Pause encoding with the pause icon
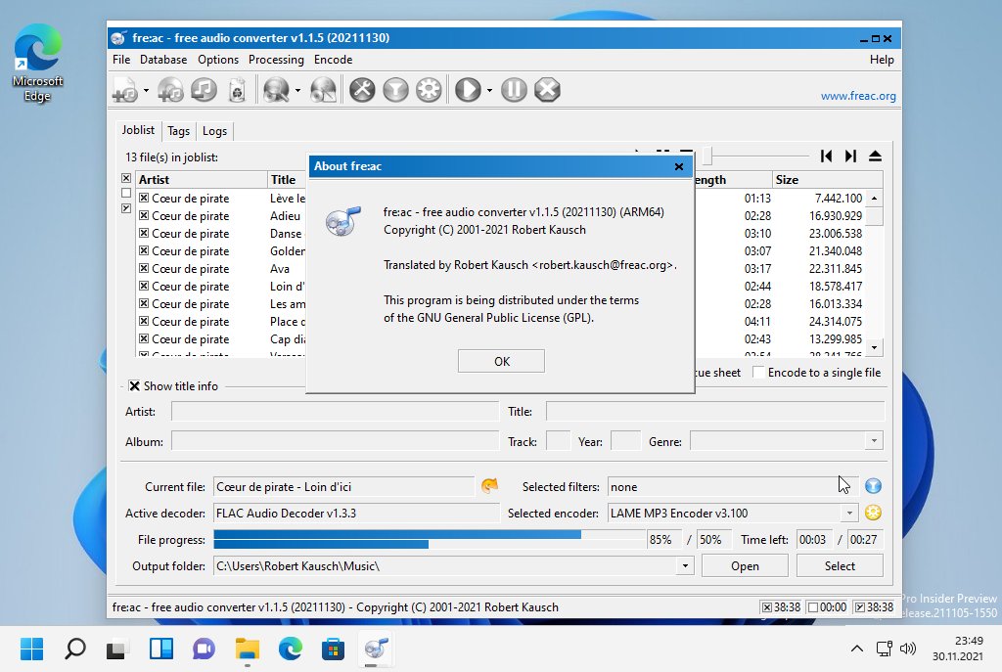This screenshot has height=672, width=1002. (514, 90)
